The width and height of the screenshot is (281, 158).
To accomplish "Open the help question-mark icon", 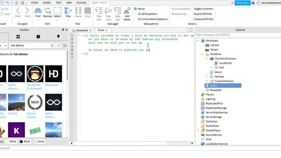I will point(253,3).
